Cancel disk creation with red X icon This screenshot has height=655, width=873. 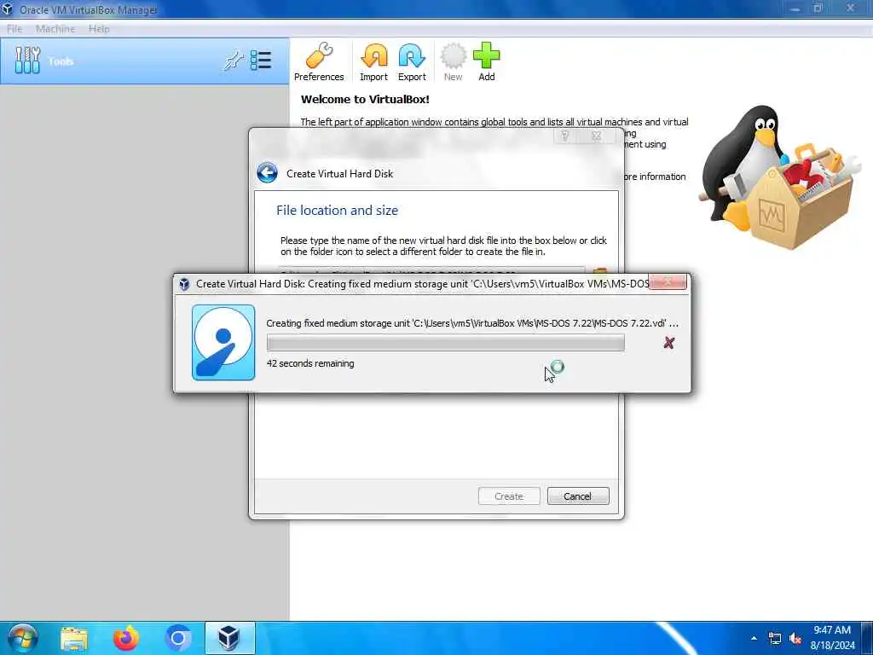click(669, 343)
